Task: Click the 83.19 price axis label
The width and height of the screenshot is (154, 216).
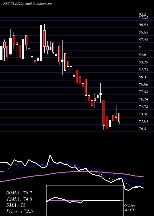Action: 144,62
